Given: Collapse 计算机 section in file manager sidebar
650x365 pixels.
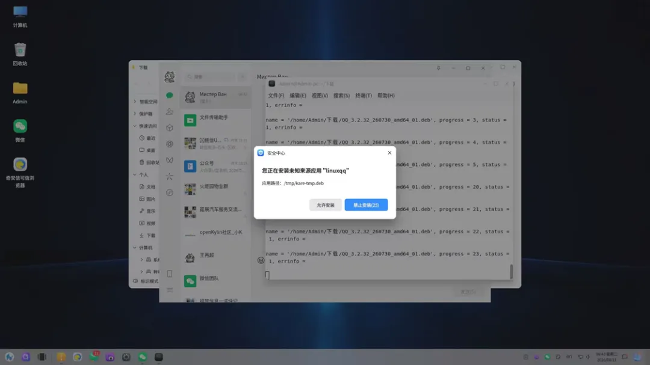Looking at the screenshot, I should [x=135, y=248].
